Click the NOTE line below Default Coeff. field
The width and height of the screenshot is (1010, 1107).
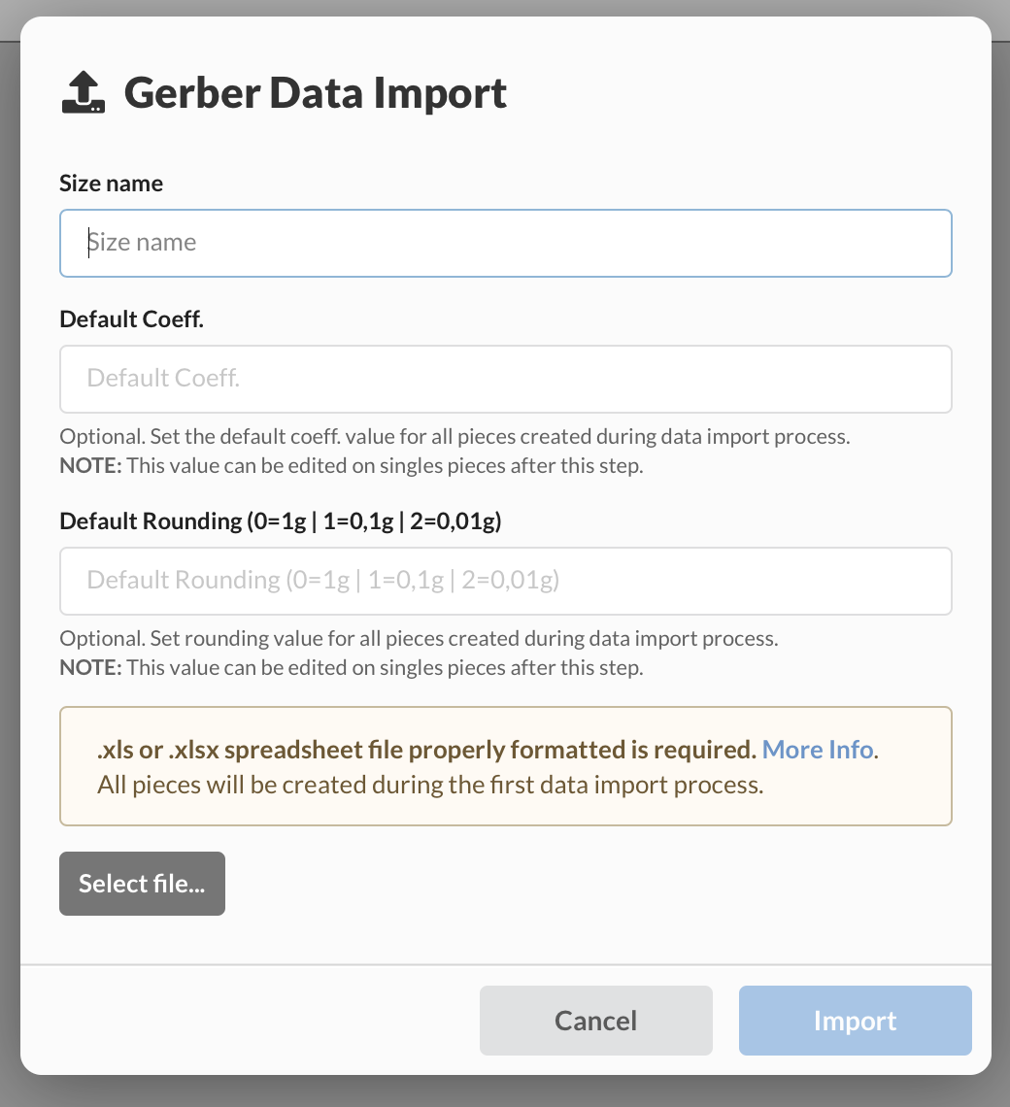point(351,466)
